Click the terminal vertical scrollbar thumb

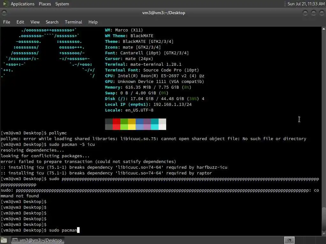(324, 220)
